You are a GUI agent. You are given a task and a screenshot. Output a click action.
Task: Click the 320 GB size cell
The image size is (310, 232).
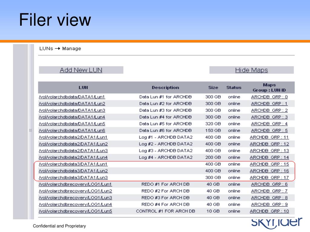click(213, 124)
